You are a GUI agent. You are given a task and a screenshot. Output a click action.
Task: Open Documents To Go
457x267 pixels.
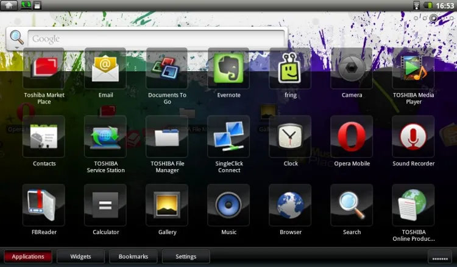coord(167,69)
